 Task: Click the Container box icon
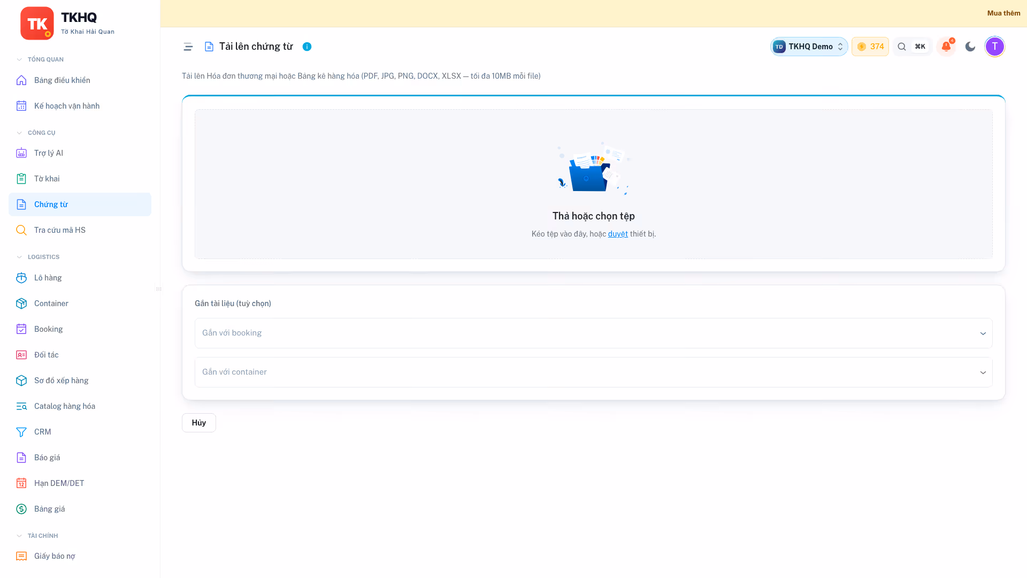21,303
